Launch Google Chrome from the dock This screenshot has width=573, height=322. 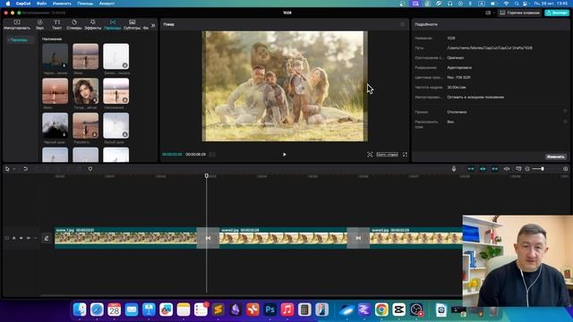(x=381, y=309)
